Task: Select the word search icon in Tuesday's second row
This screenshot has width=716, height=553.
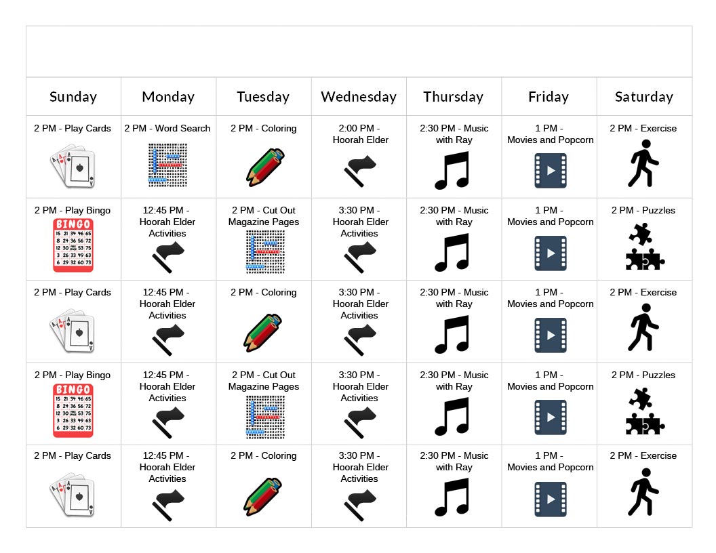Action: [x=265, y=251]
